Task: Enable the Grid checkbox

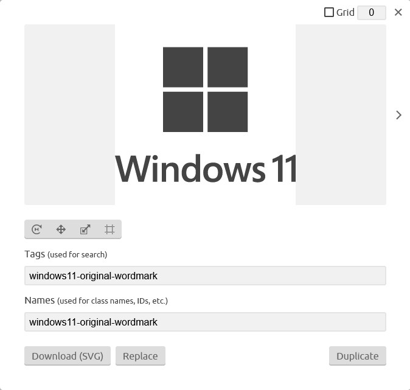Action: [329, 12]
